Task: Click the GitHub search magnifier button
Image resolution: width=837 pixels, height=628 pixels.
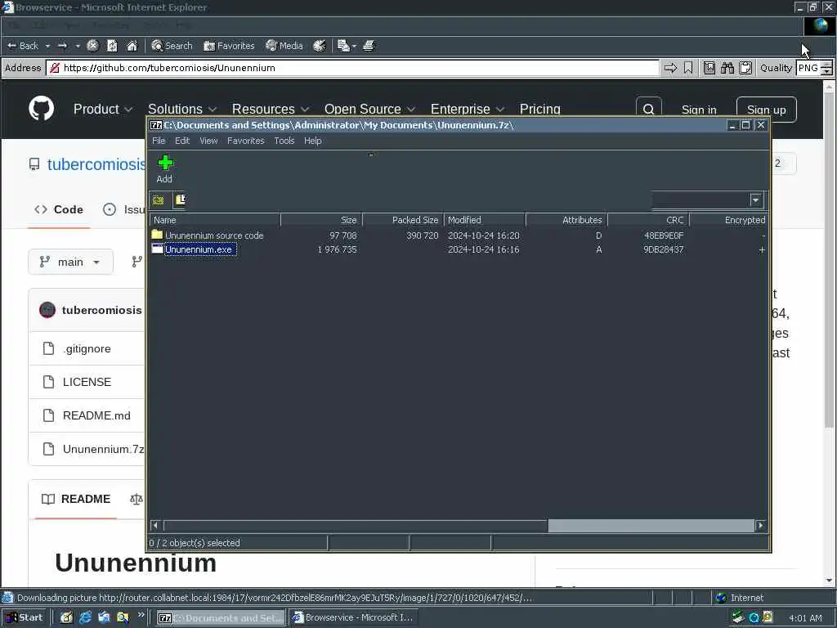Action: [648, 110]
